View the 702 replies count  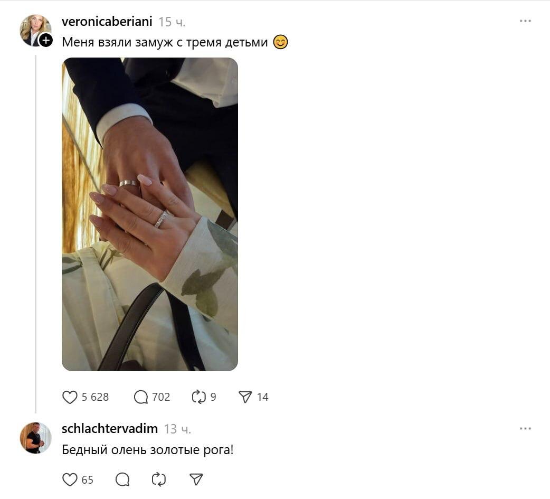(x=161, y=397)
